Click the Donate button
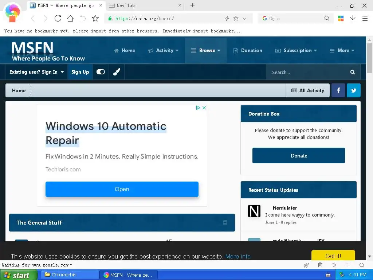The width and height of the screenshot is (373, 280). pyautogui.click(x=299, y=155)
